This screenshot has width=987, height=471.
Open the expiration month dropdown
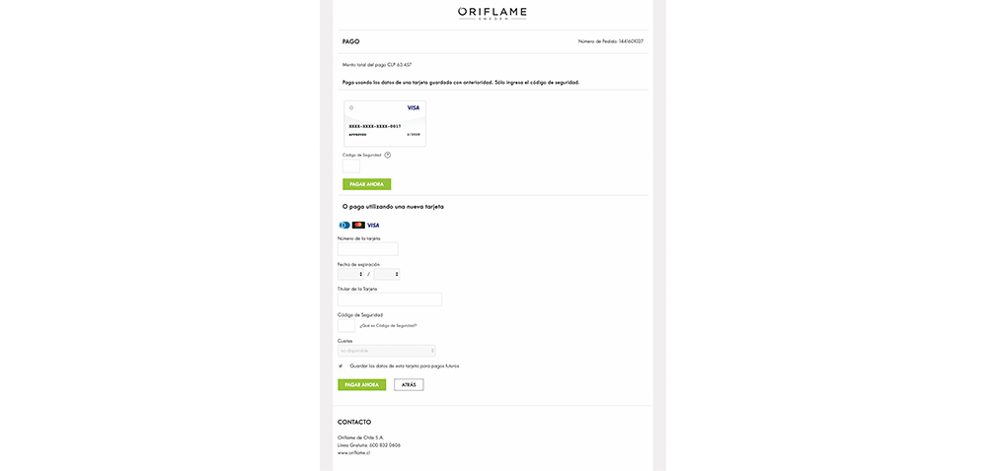(351, 274)
